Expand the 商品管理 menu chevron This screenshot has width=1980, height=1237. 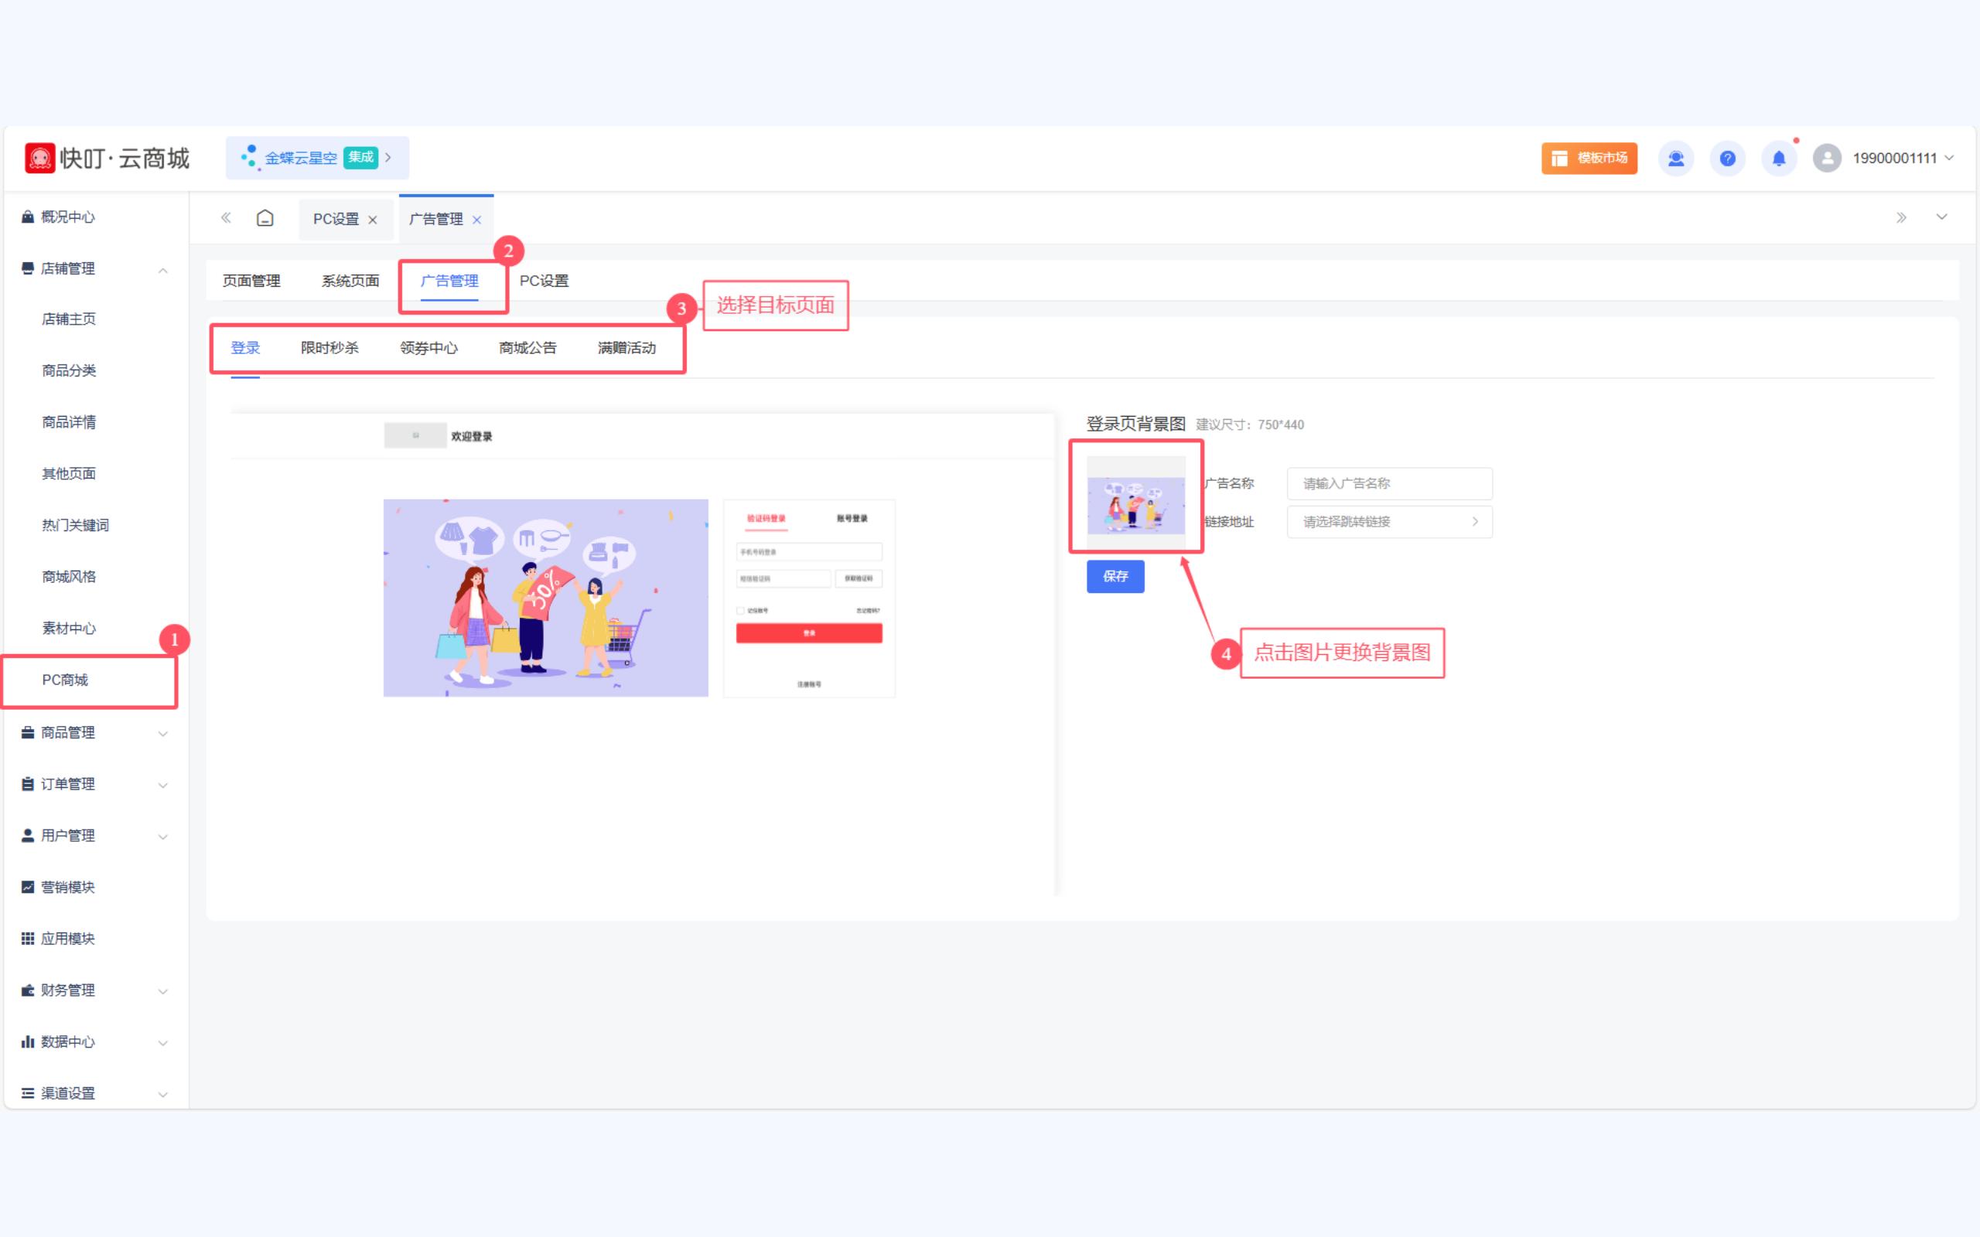pos(163,734)
